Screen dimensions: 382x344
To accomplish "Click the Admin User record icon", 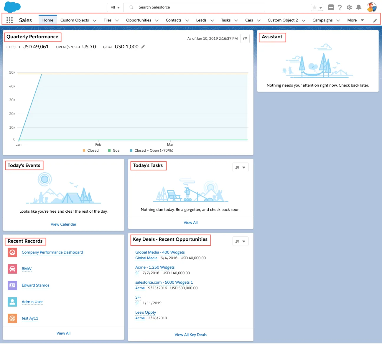I will click(x=12, y=302).
